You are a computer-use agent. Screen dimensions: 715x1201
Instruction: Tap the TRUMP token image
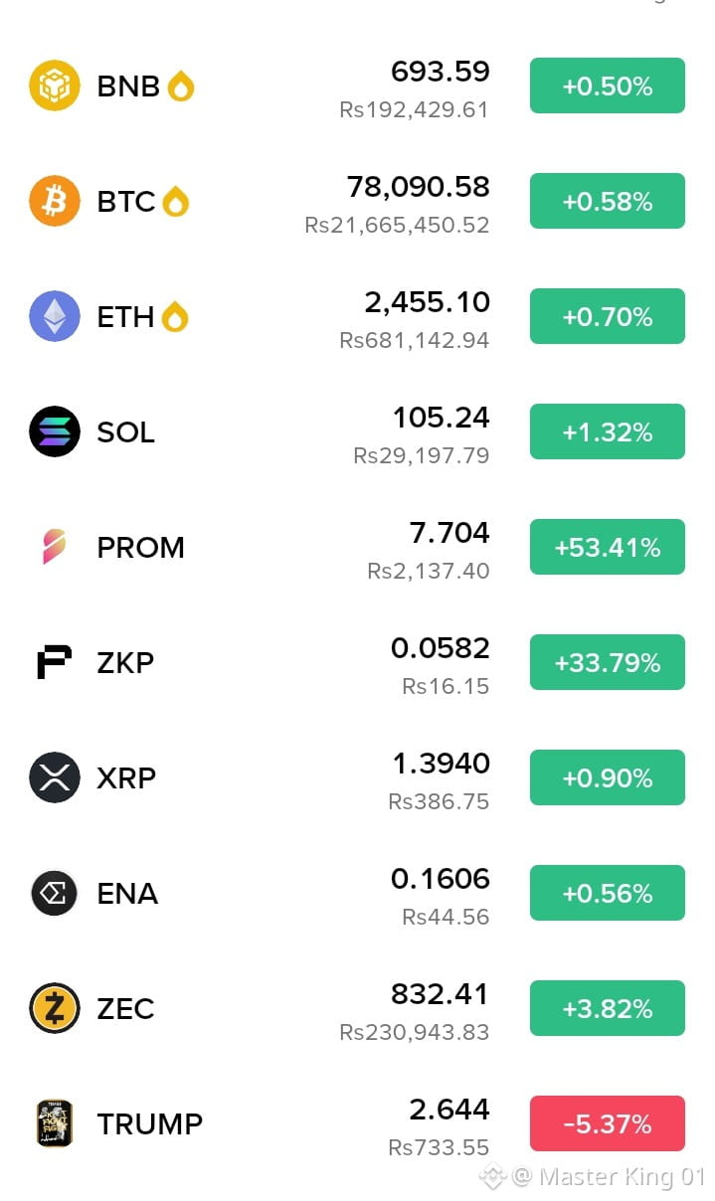click(54, 1123)
